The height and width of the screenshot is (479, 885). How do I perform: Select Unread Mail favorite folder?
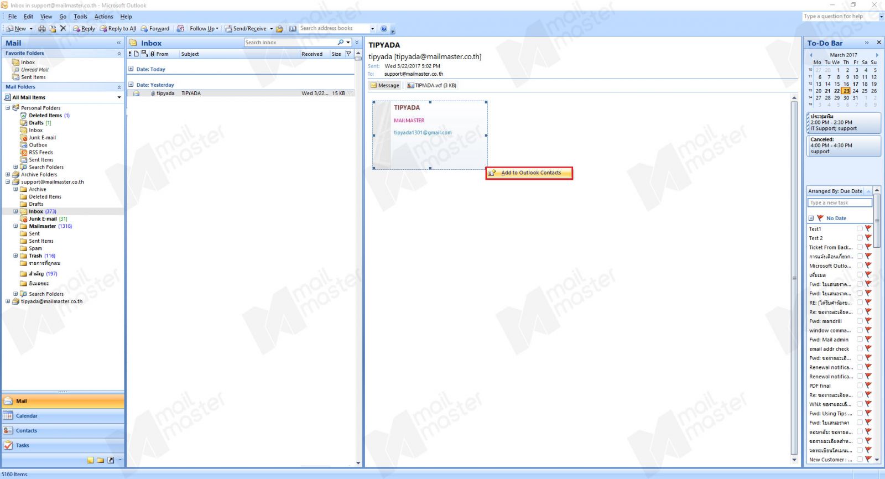[x=34, y=70]
